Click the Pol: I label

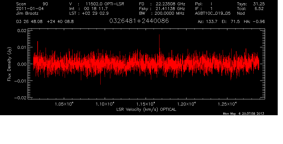click(204, 4)
